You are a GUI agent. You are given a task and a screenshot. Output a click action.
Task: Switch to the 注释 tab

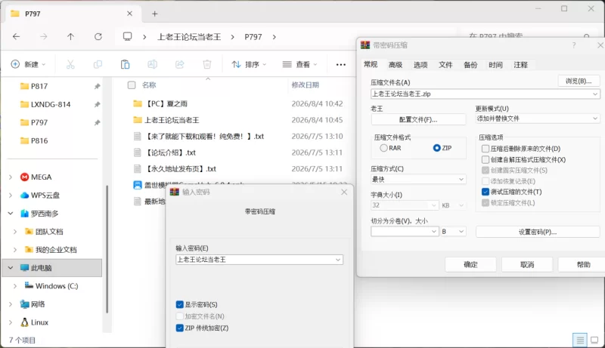tap(520, 65)
